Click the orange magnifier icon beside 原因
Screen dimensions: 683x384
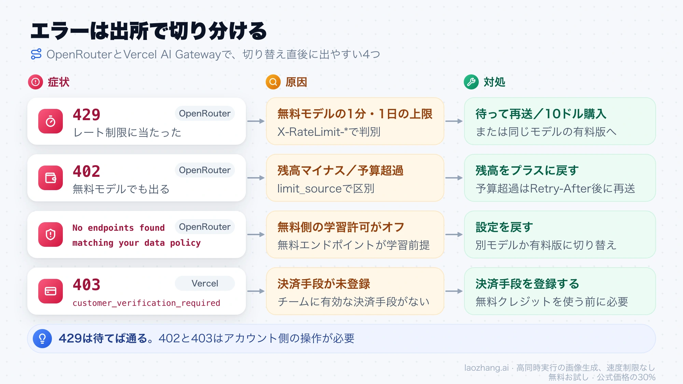click(x=273, y=82)
